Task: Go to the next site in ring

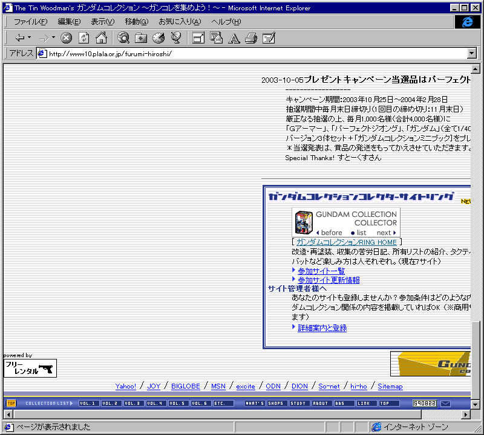Action: [x=386, y=233]
